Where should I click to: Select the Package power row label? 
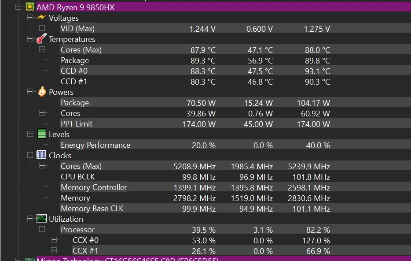coord(75,103)
